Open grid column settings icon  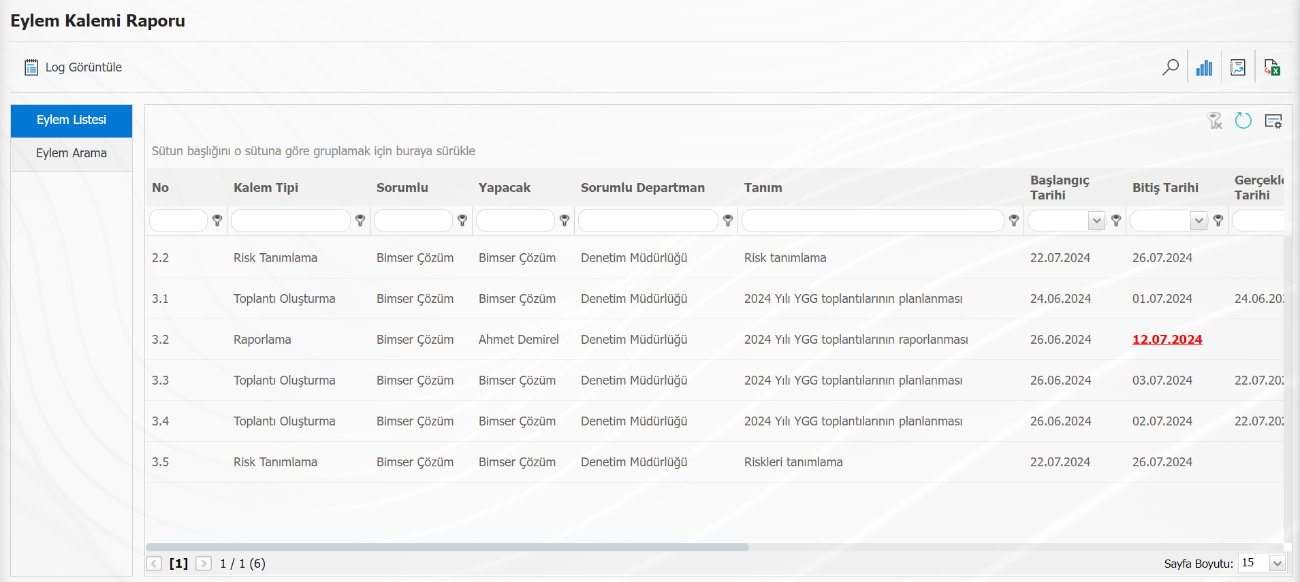pos(1273,121)
